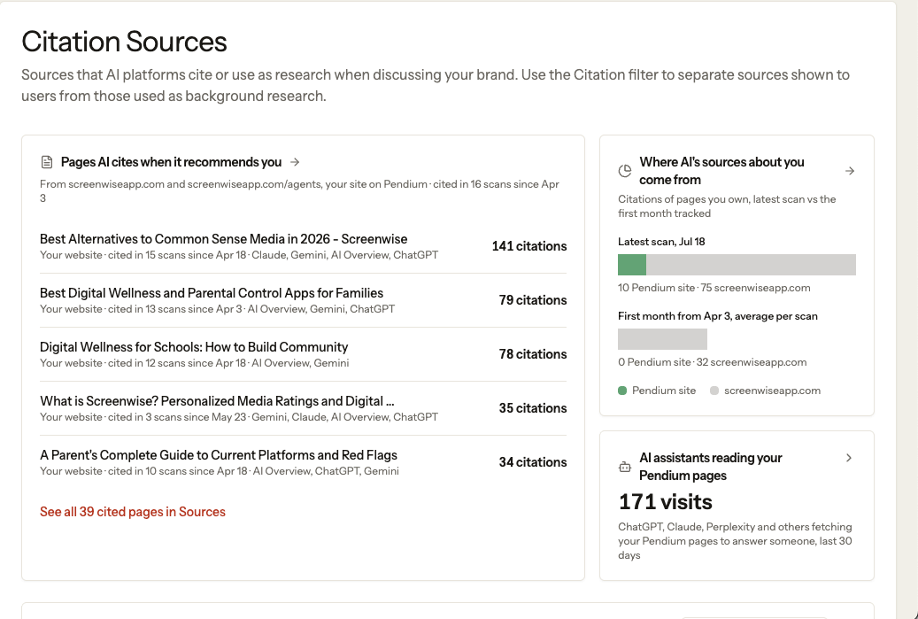Click First month from Apr 3 label
The width and height of the screenshot is (918, 619).
(x=718, y=316)
